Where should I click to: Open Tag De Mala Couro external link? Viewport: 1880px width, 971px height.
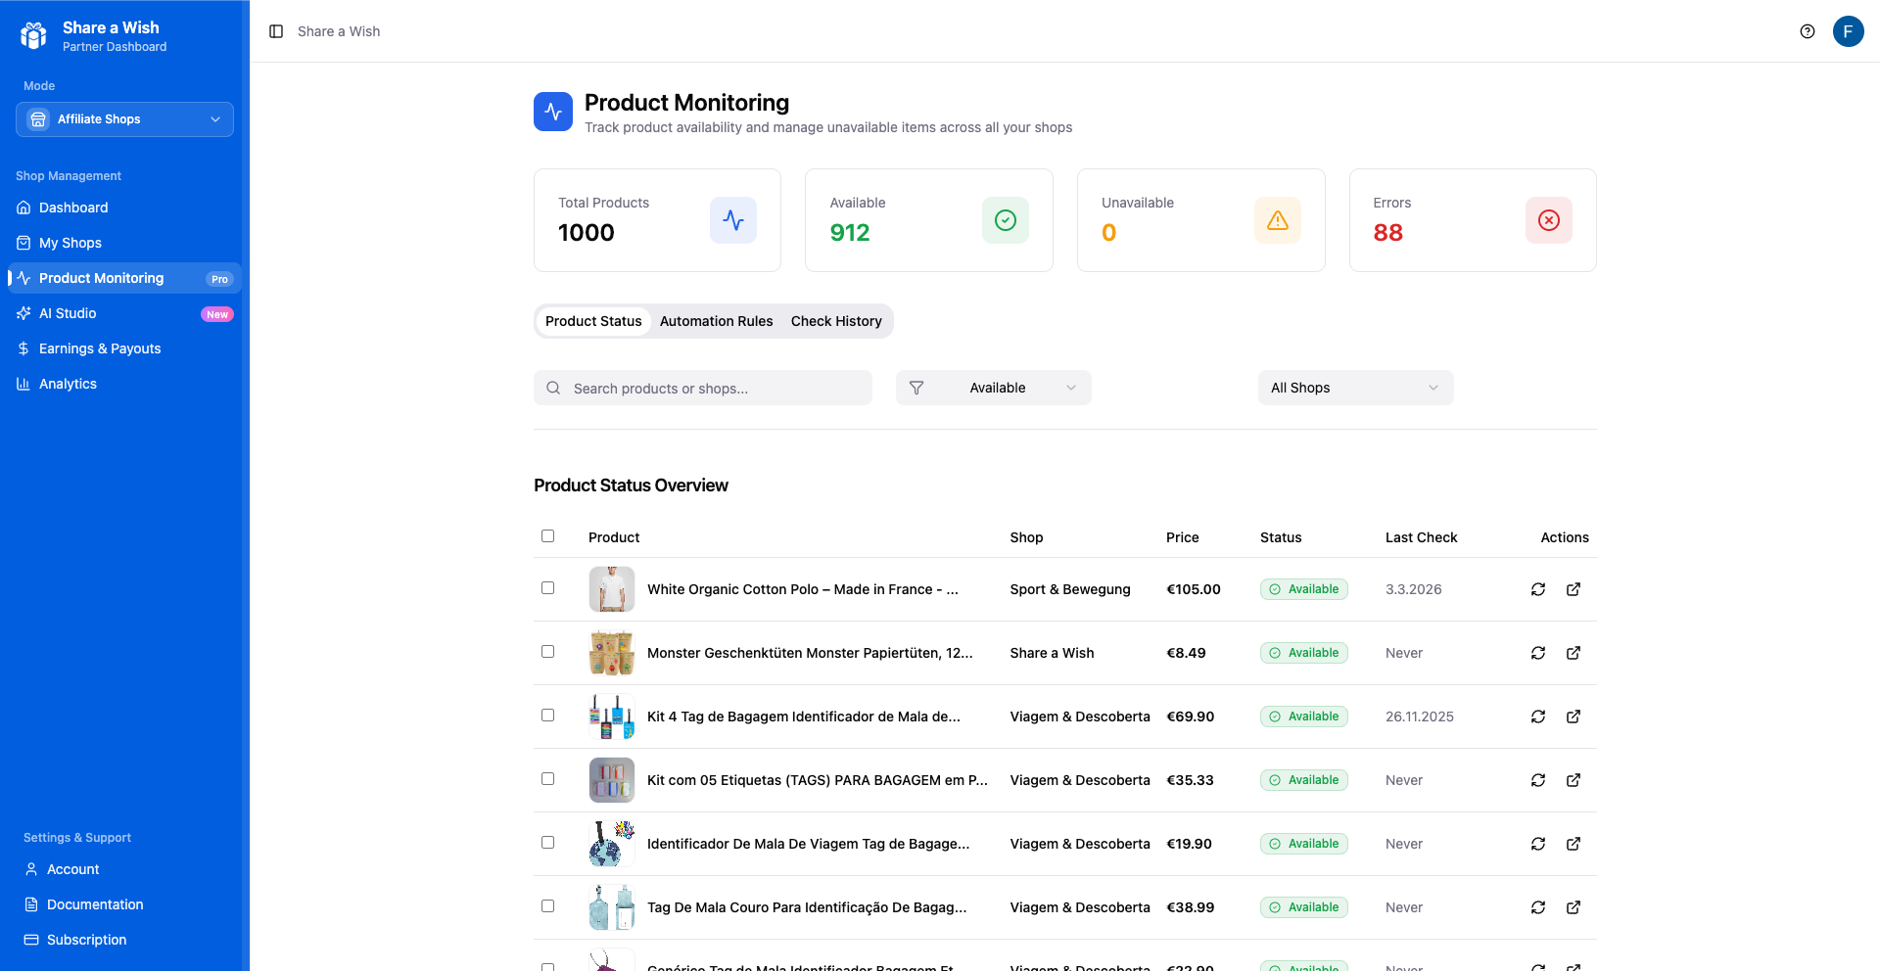tap(1574, 907)
